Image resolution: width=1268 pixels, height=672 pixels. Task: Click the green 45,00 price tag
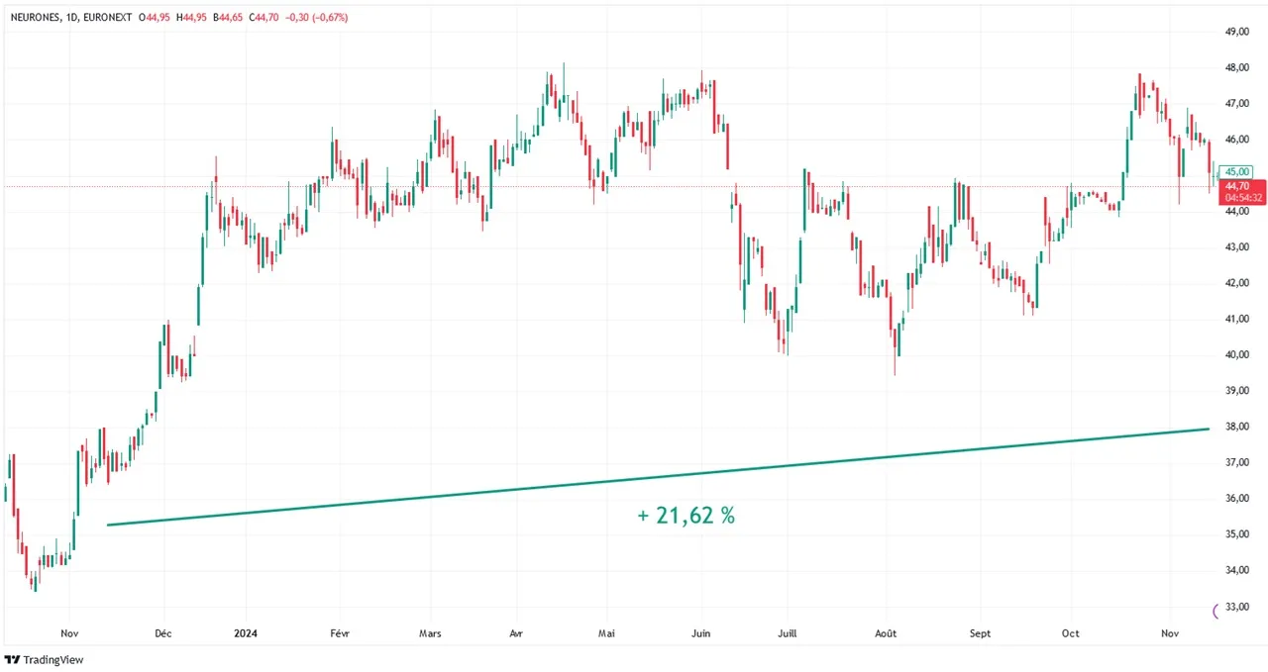1237,172
